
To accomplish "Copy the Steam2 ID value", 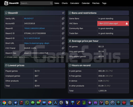I will [x=63, y=33].
